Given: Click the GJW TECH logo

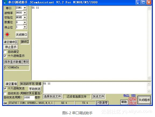Looking at the screenshot, I should (x=133, y=101).
